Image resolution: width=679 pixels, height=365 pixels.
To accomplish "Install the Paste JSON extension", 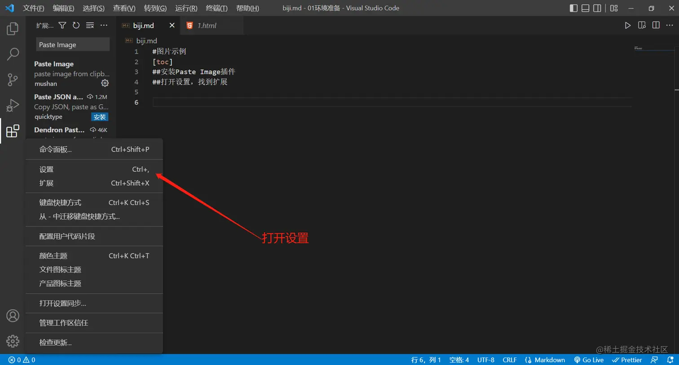I will (x=100, y=117).
